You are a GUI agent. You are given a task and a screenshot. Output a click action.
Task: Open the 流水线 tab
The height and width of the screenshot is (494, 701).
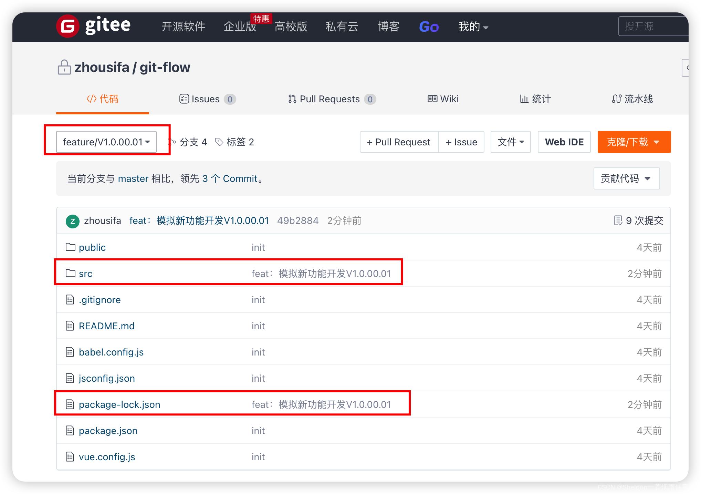(632, 99)
